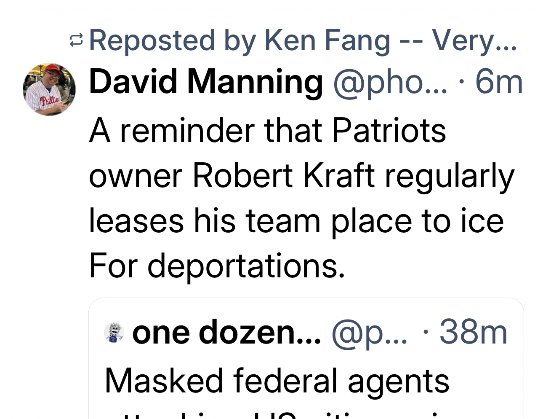
Task: Click the word "regularly" in the post
Action: 449,175
